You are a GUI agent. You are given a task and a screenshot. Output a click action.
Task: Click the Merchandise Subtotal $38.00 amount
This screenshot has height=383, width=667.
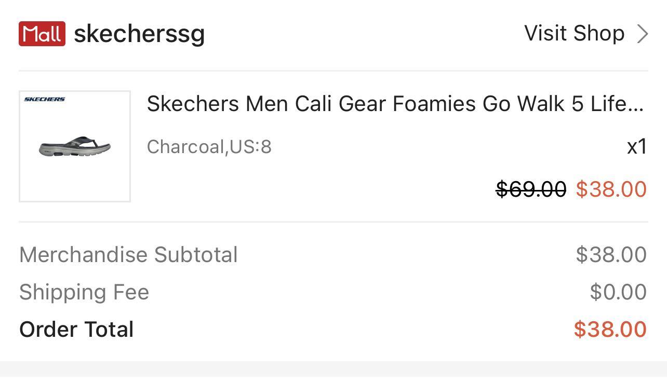click(x=611, y=255)
